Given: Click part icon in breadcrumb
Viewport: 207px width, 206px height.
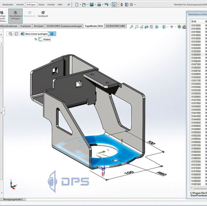Looking at the screenshot, I should (11, 34).
